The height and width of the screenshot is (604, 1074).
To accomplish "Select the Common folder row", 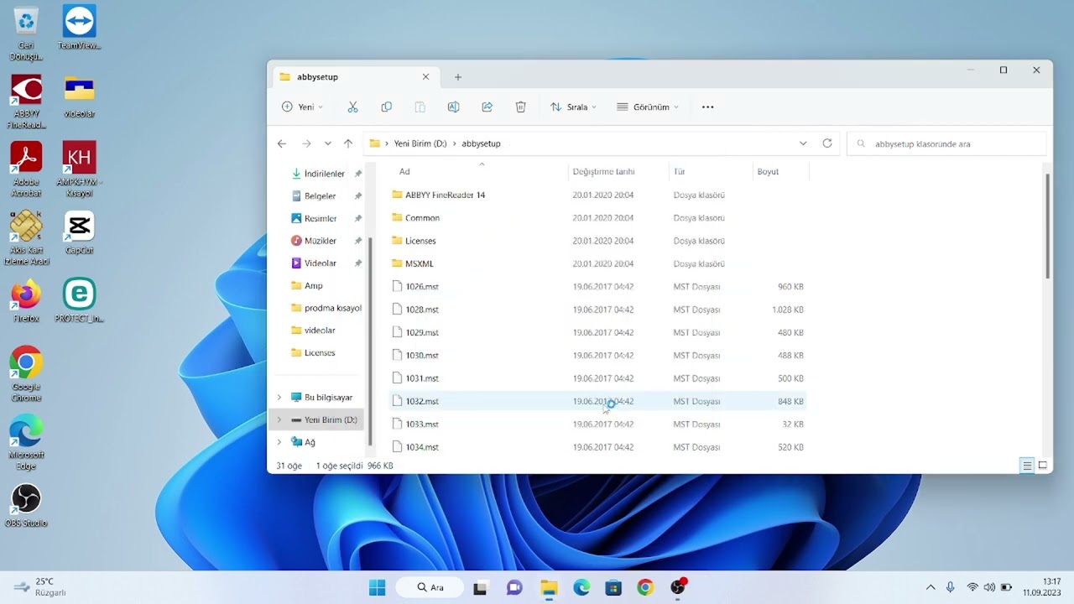I will tap(597, 218).
